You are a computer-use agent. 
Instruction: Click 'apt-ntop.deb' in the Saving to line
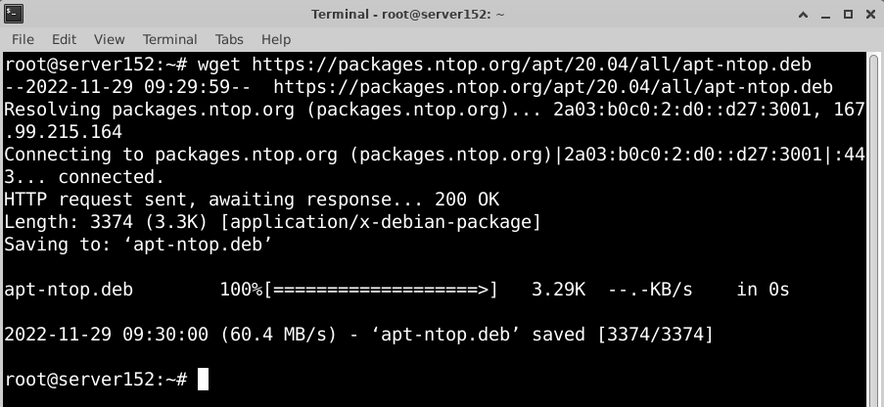198,245
